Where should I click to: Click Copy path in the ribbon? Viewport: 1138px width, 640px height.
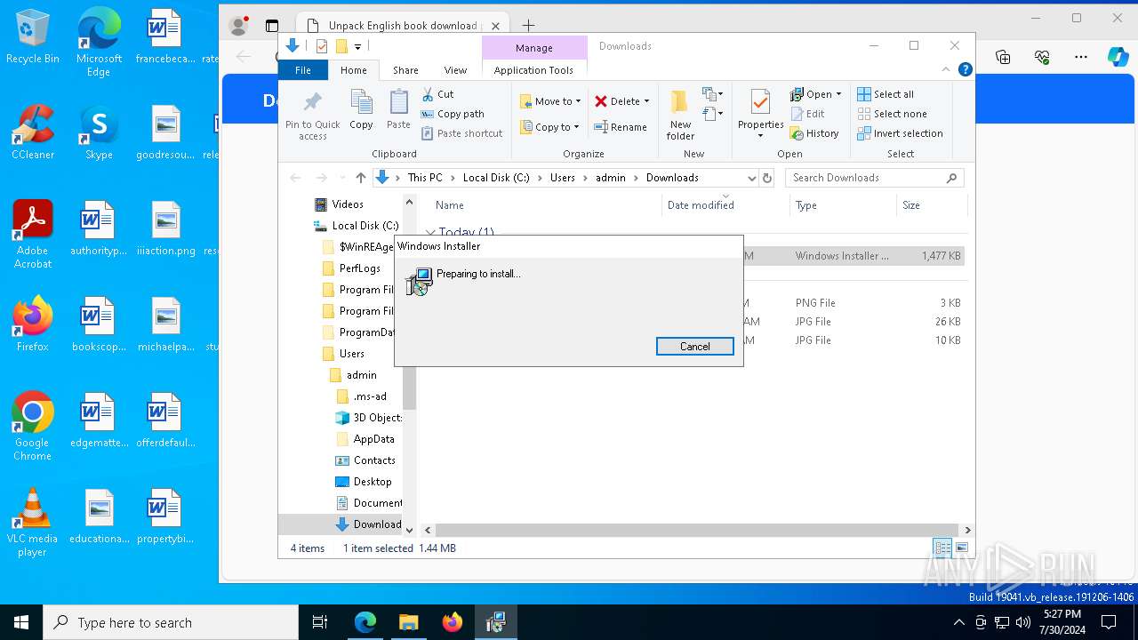click(x=453, y=114)
